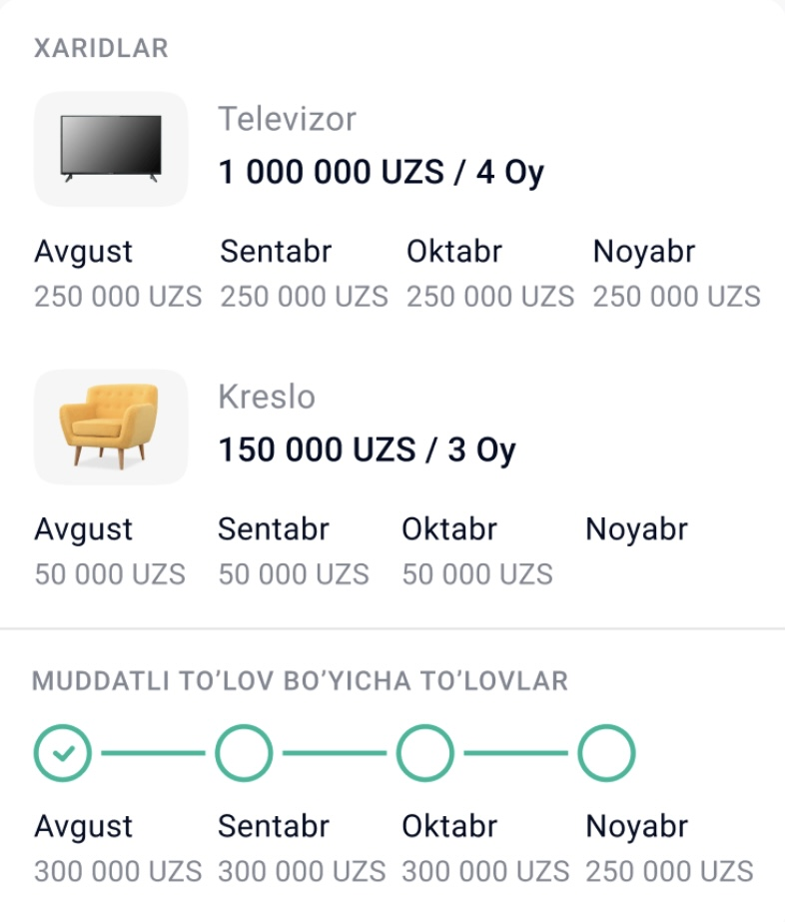The image size is (785, 922).
Task: Select the Noyabr payment step circle
Action: tap(607, 753)
